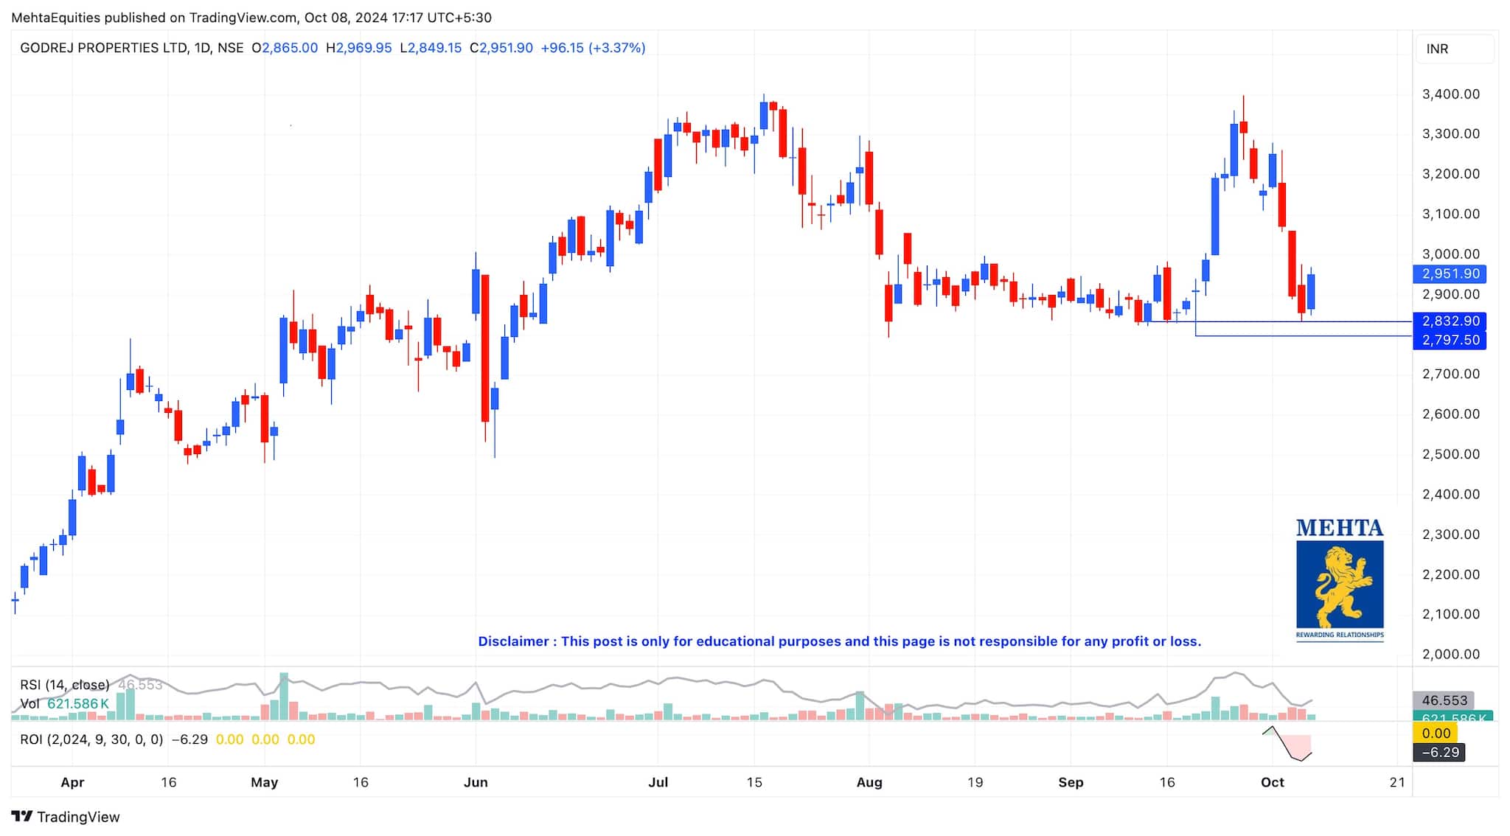Click the Oct label on time axis
Image resolution: width=1510 pixels, height=836 pixels.
click(x=1273, y=783)
